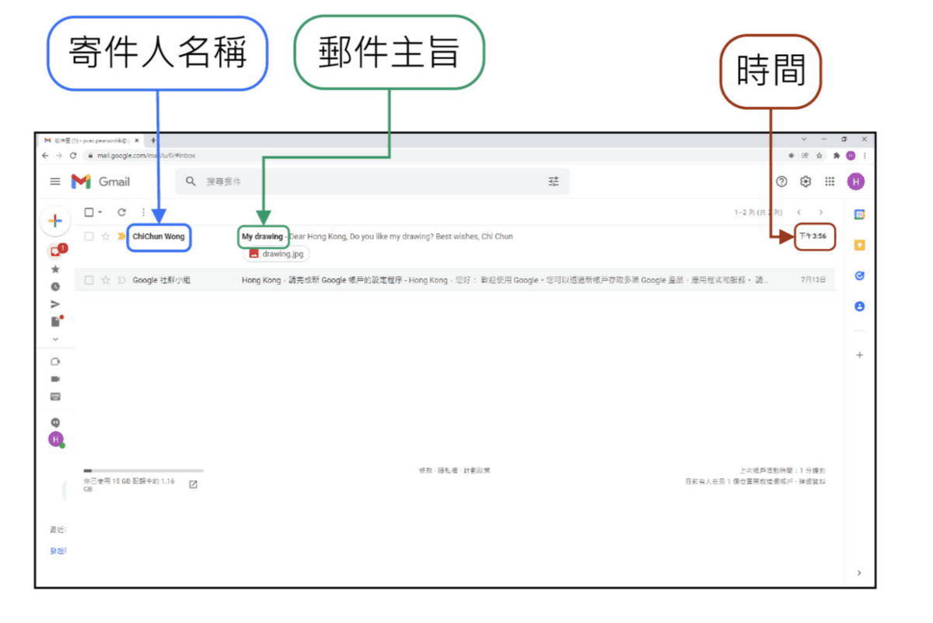
Task: Click the footer 條款 · 隱私權 · 計劃政策 links
Action: click(454, 471)
